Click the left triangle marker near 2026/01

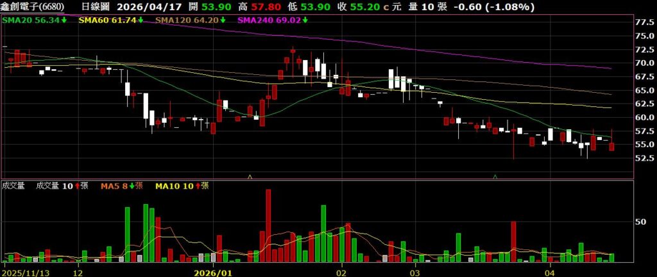tap(250, 175)
